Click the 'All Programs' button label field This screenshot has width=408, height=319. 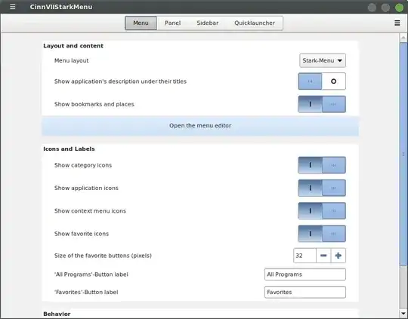point(305,275)
